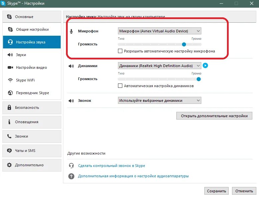This screenshot has height=197, width=259.
Task: Click the Сохранить button
Action: click(x=216, y=191)
